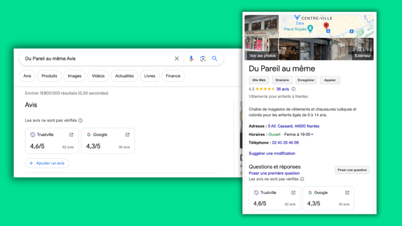The width and height of the screenshot is (402, 226).
Task: Click the Enregistrer button
Action: click(306, 80)
